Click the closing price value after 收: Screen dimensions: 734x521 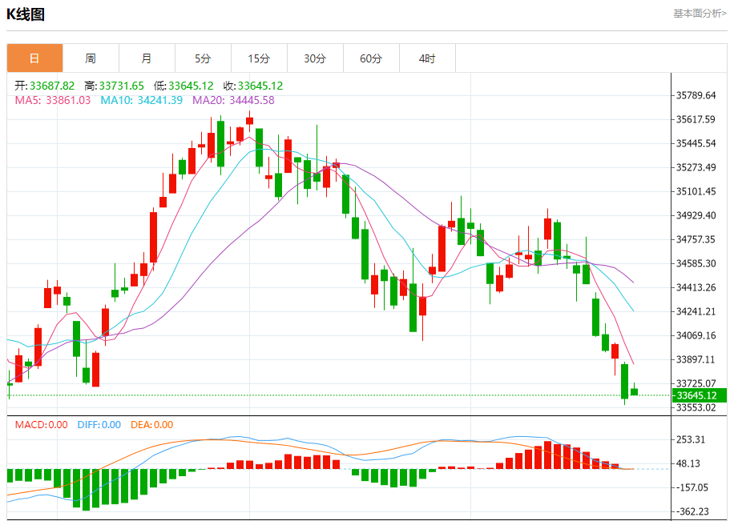tap(260, 86)
